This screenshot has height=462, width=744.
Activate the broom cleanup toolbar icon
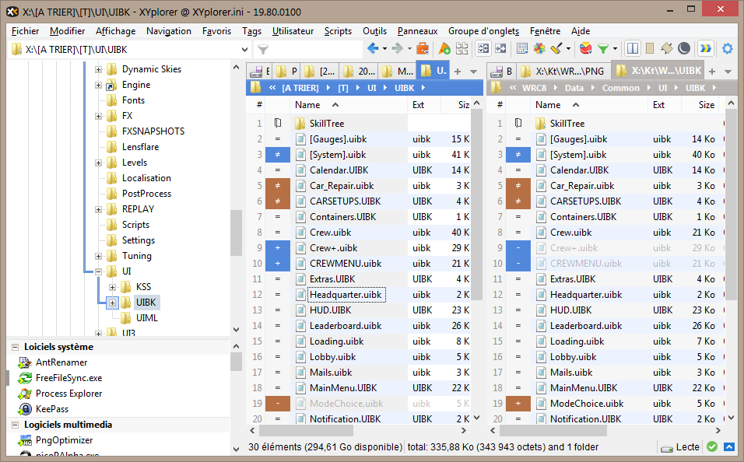[556, 47]
